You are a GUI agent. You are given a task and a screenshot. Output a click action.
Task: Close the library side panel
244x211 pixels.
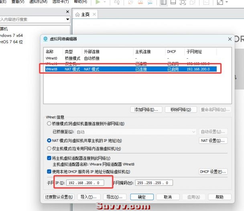tap(67, 12)
